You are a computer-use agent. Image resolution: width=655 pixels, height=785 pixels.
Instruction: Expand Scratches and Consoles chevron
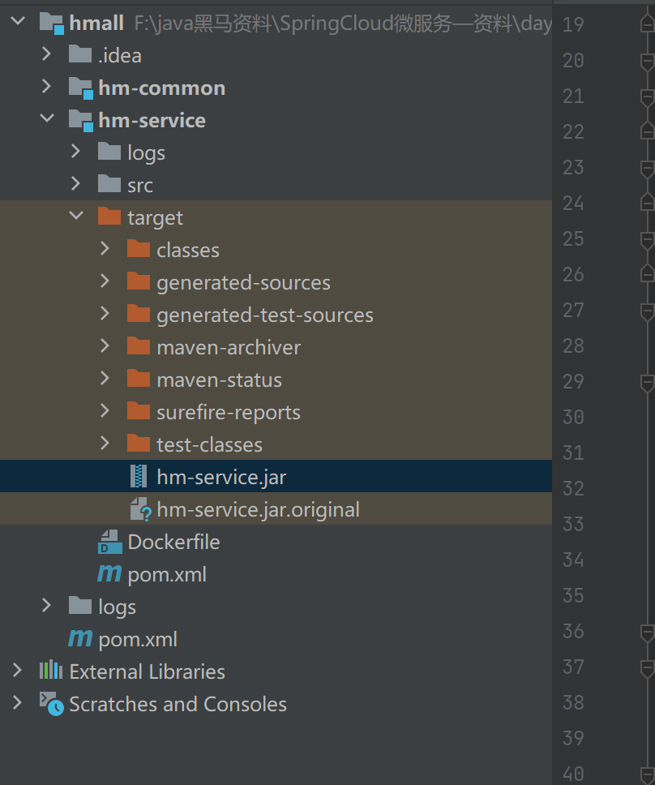pyautogui.click(x=17, y=702)
